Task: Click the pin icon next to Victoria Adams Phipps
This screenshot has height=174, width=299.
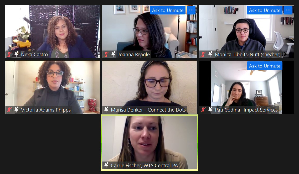Action: click(16, 109)
